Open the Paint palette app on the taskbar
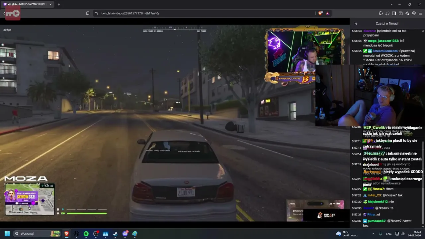 (x=135, y=234)
